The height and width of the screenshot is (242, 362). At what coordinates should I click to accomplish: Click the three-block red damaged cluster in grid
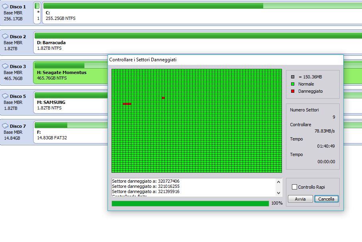(x=127, y=104)
